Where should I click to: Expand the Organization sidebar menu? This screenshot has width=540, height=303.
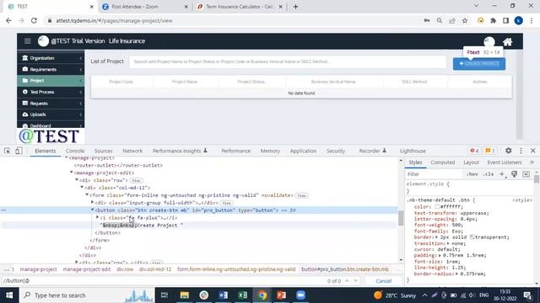[51, 58]
